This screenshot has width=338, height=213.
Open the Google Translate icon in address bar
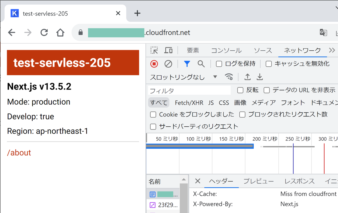click(323, 33)
